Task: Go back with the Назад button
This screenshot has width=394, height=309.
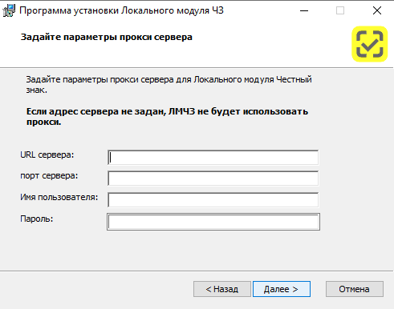Action: click(x=222, y=289)
